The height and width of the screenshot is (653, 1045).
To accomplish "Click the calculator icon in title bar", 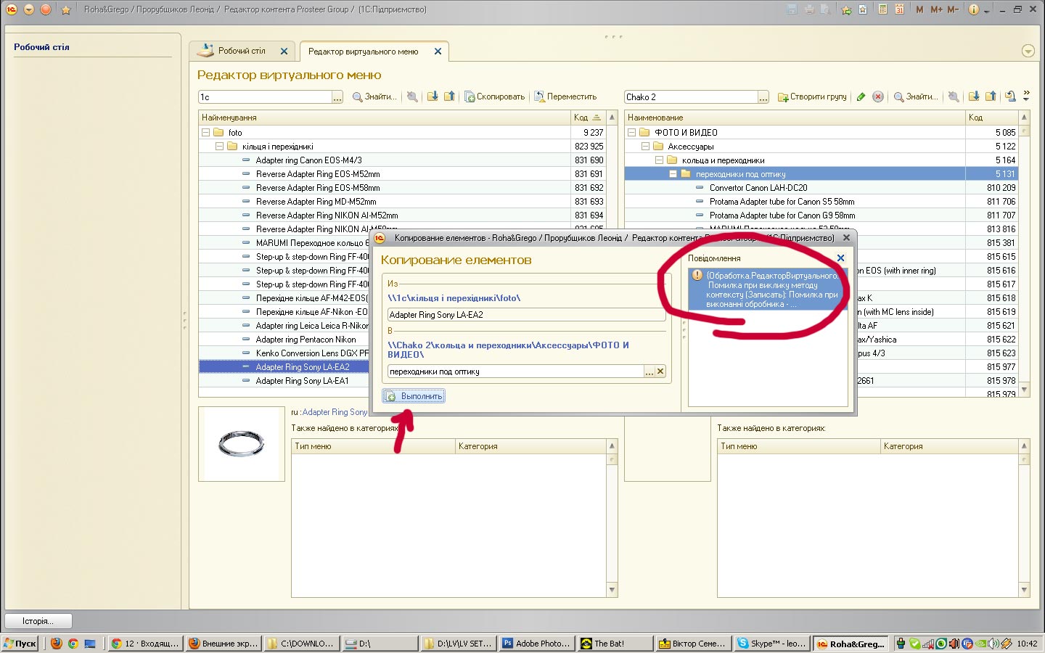I will [882, 9].
